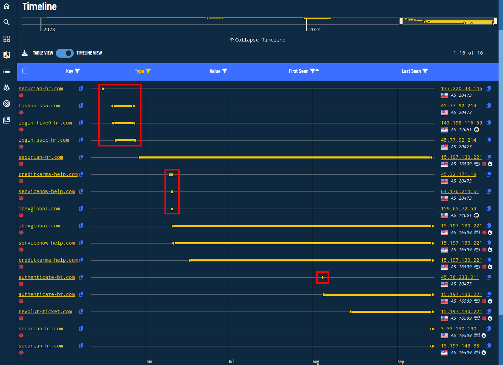Click the TABLE VIEW label
Screen dimensions: 503x365
coord(43,53)
